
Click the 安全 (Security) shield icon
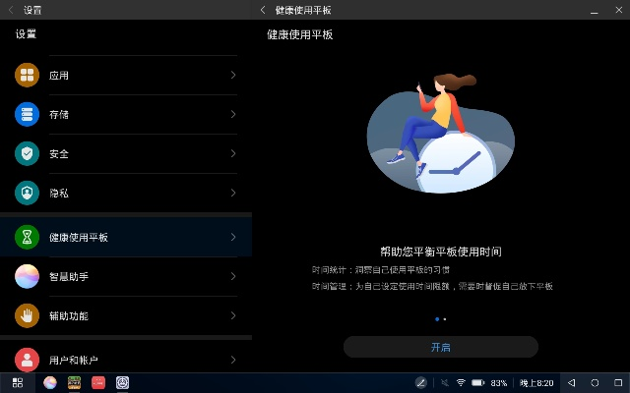(x=28, y=153)
